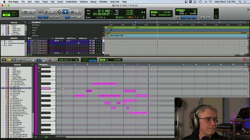The height and width of the screenshot is (140, 250).
Task: Click the magenta track color strip
Action: (x=36, y=100)
